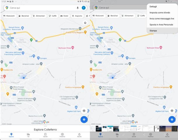178x140 pixels.
Task: Tap the 'Cerca qui' search field in left screen
Action: (x=46, y=8)
